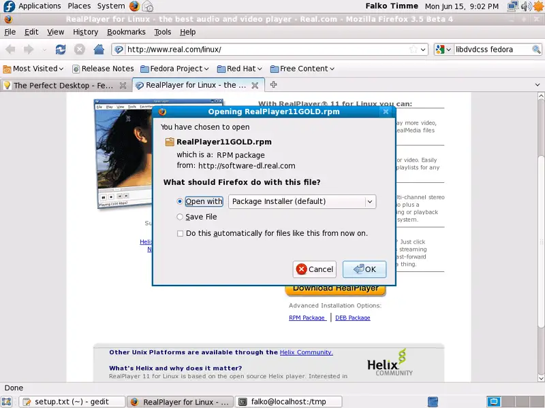The height and width of the screenshot is (408, 545).
Task: Click the site identity icon in URL bar
Action: 119,50
